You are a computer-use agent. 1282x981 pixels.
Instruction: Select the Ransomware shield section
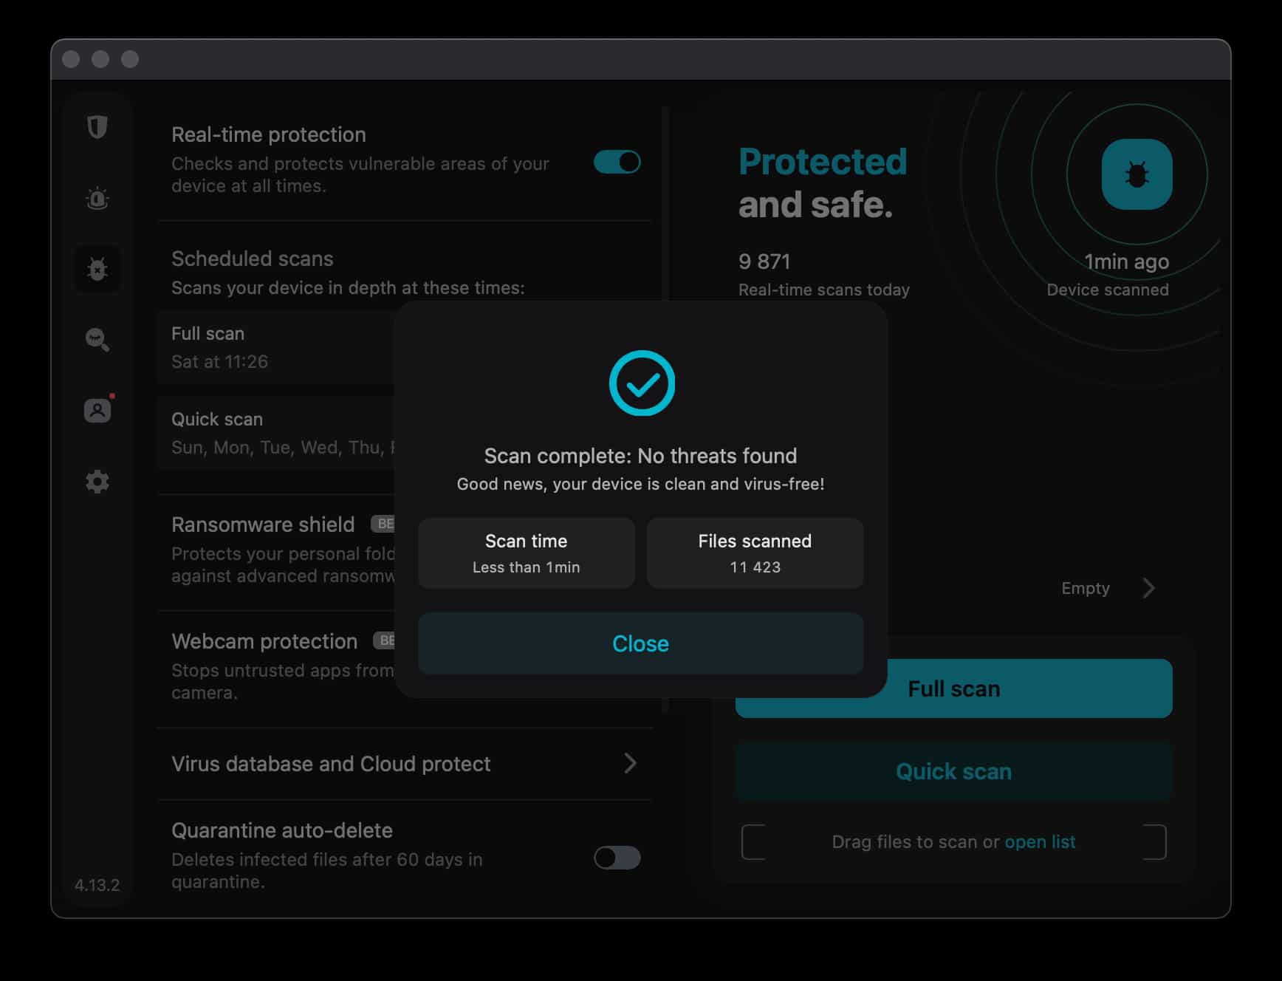[x=263, y=524]
